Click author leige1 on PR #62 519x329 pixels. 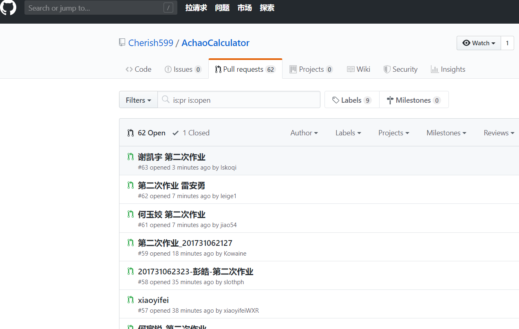[x=228, y=196]
